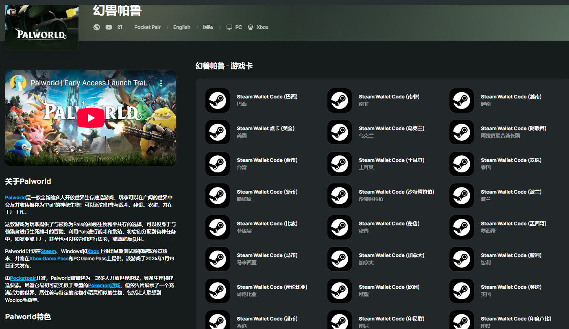This screenshot has width=569, height=329.
Task: Open the Steam link in the description
Action: coord(48,251)
